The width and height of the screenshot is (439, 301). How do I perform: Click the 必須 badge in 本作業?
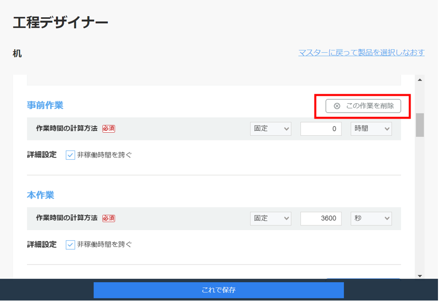pos(109,218)
